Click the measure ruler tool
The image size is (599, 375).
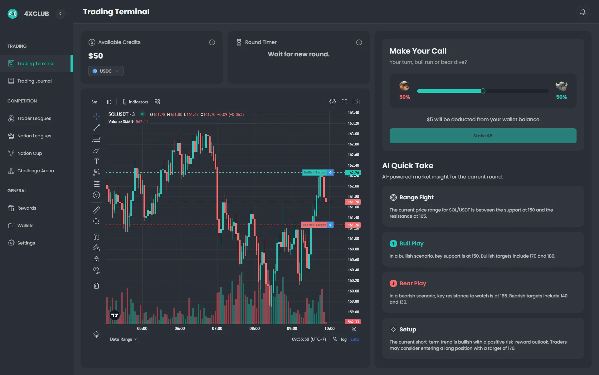96,210
